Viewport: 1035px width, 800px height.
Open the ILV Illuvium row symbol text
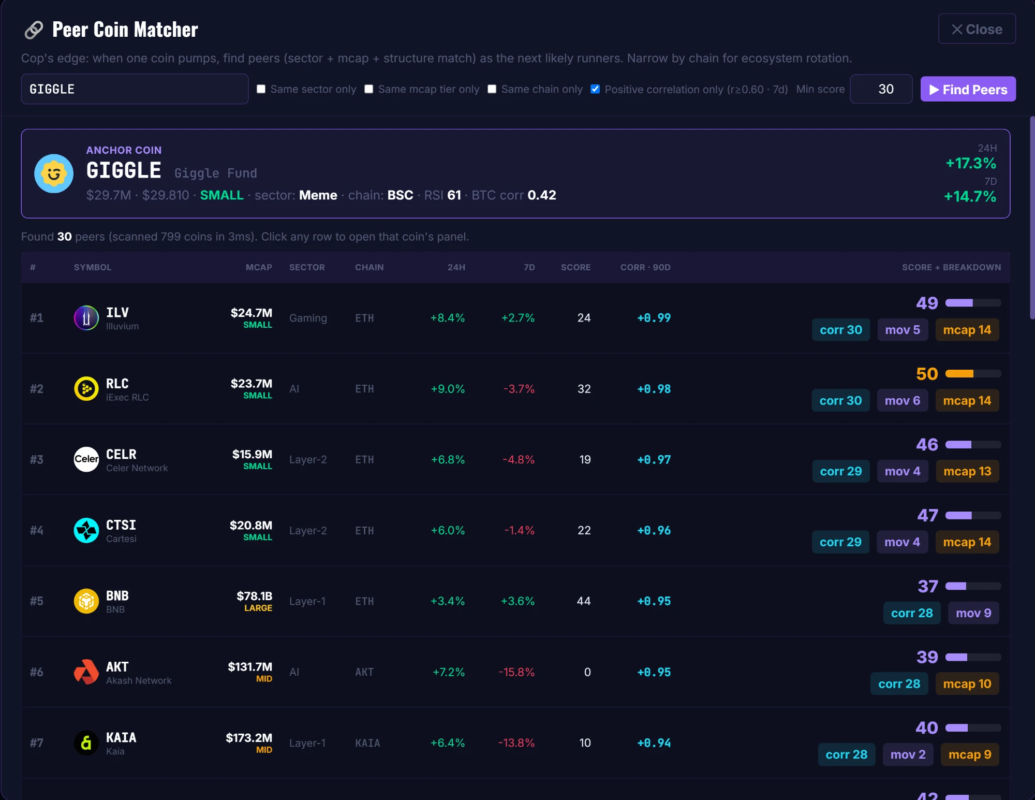(x=117, y=313)
